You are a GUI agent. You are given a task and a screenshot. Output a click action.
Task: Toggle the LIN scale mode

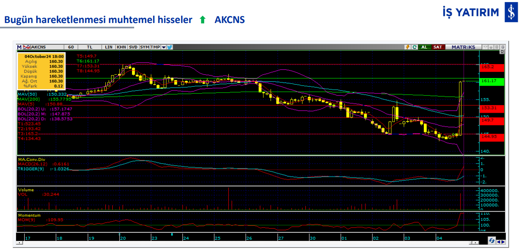(109, 47)
